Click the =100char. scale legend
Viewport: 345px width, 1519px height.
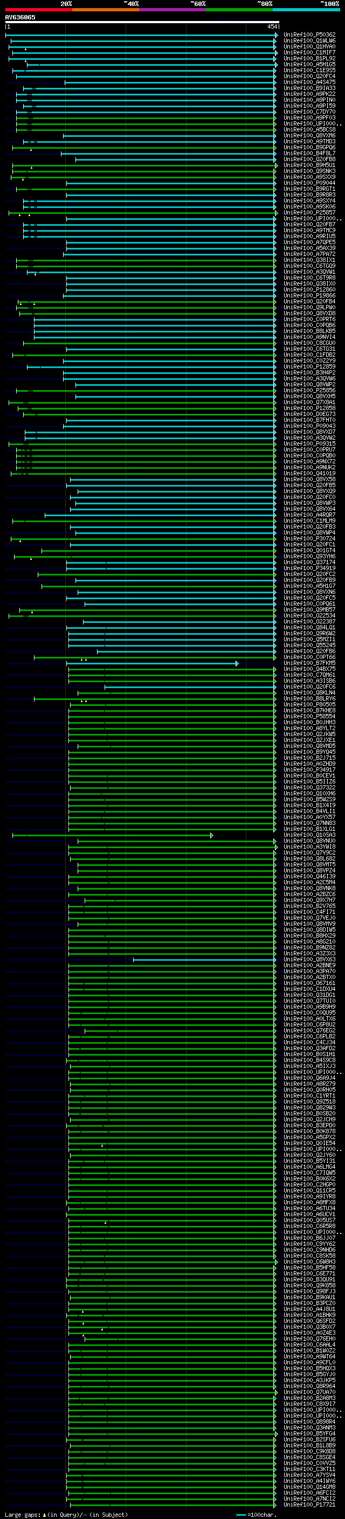pyautogui.click(x=256, y=1515)
